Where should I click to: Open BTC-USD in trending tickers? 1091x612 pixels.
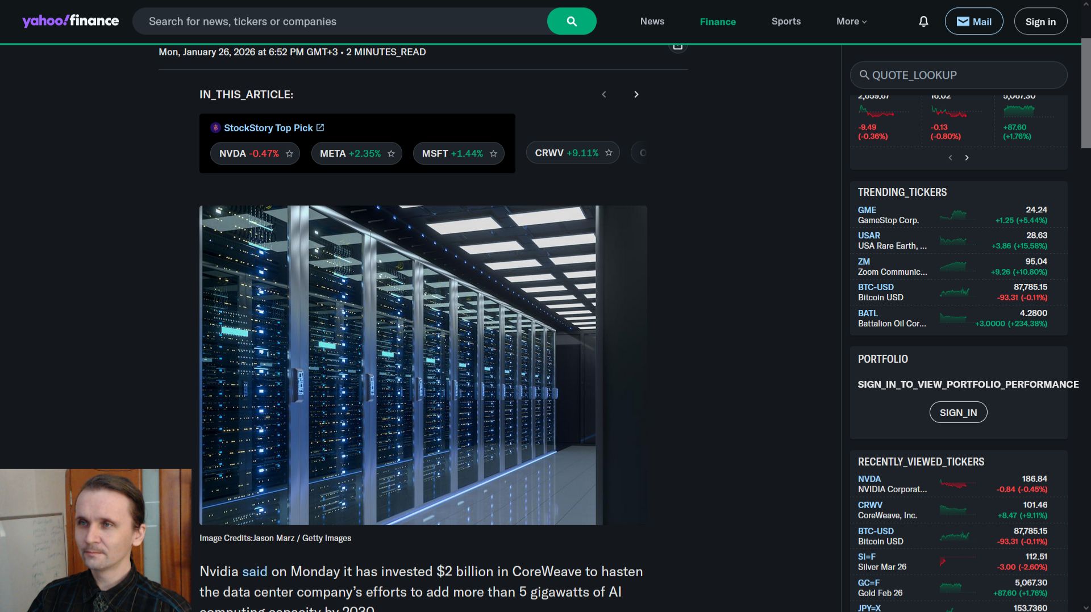(876, 287)
